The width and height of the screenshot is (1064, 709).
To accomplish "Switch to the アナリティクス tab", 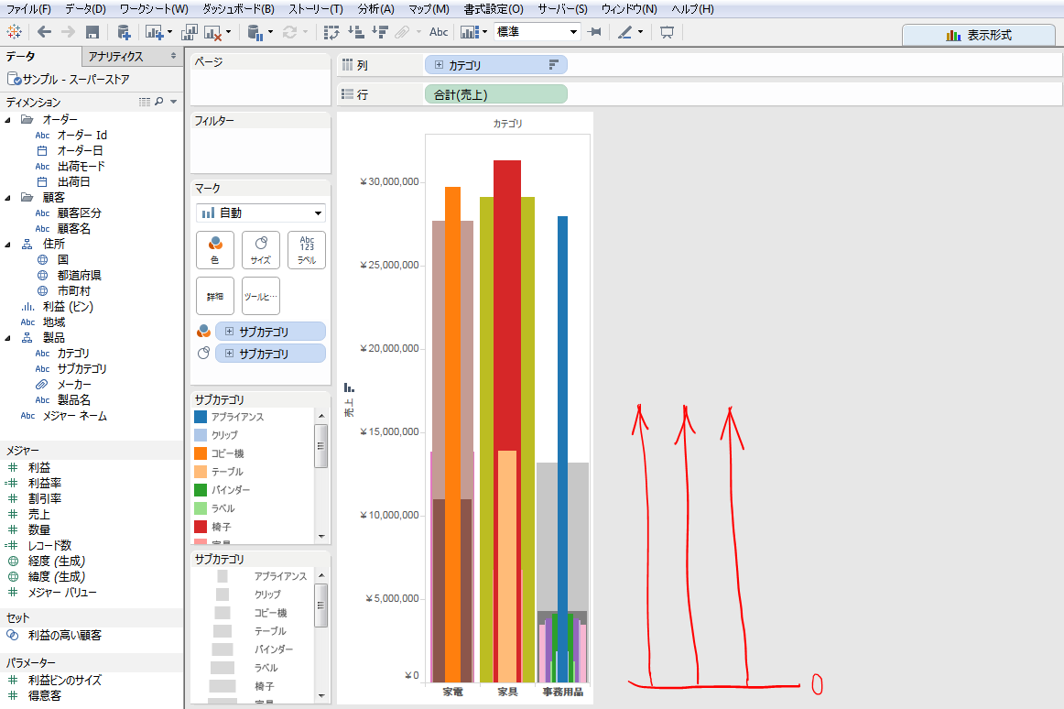I will click(x=114, y=56).
